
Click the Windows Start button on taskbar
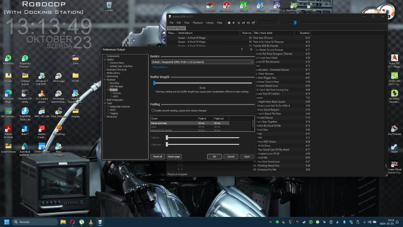pyautogui.click(x=7, y=222)
